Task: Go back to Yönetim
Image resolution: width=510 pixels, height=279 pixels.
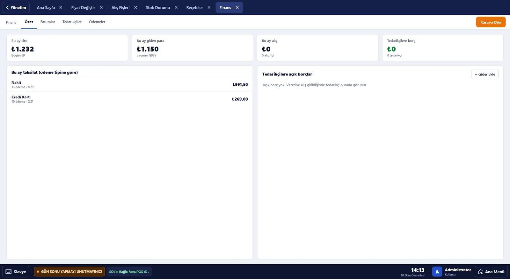Action: (16, 8)
